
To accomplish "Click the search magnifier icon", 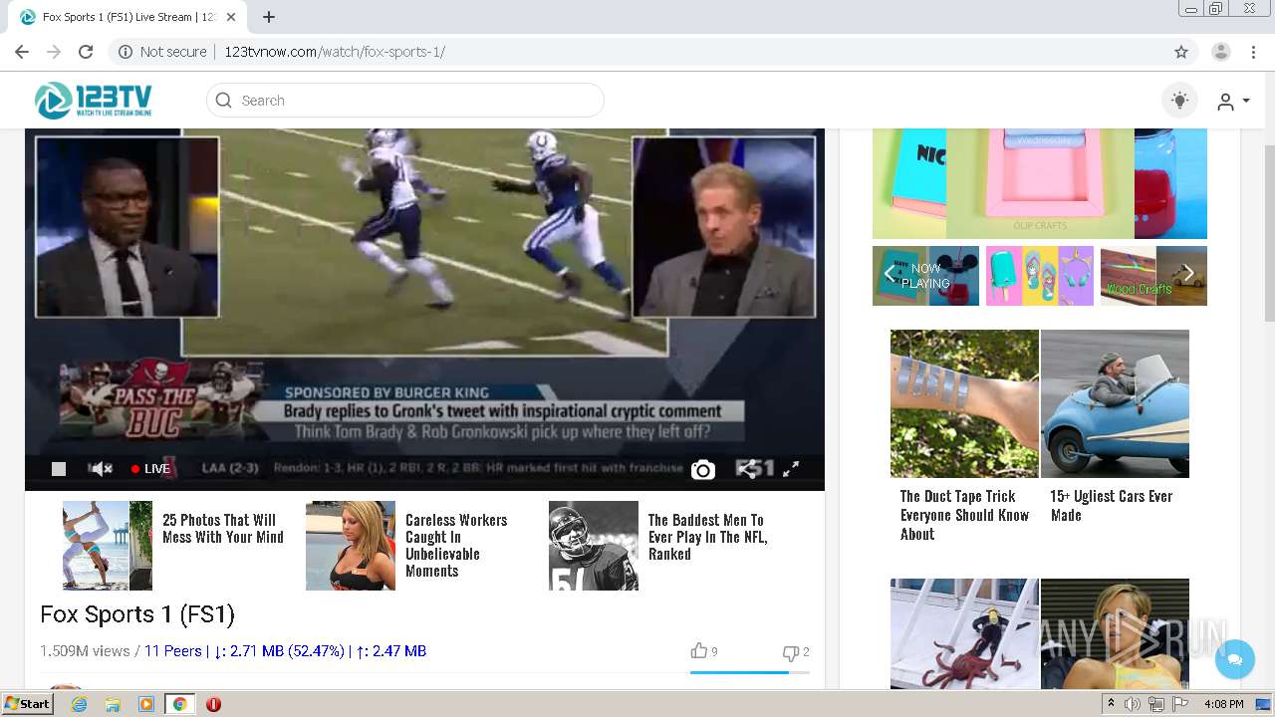I will 224,101.
